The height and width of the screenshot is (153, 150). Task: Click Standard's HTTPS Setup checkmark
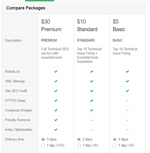coord(92,100)
